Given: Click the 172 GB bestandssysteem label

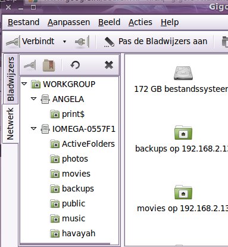Looking at the screenshot, I should point(181,89).
